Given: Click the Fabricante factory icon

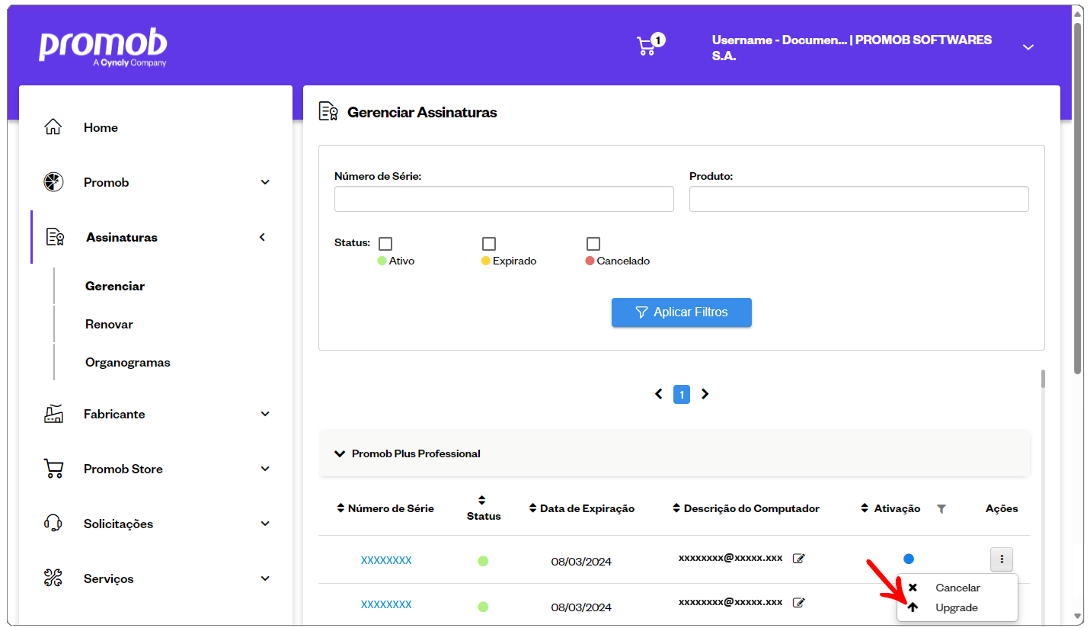Looking at the screenshot, I should [x=53, y=414].
